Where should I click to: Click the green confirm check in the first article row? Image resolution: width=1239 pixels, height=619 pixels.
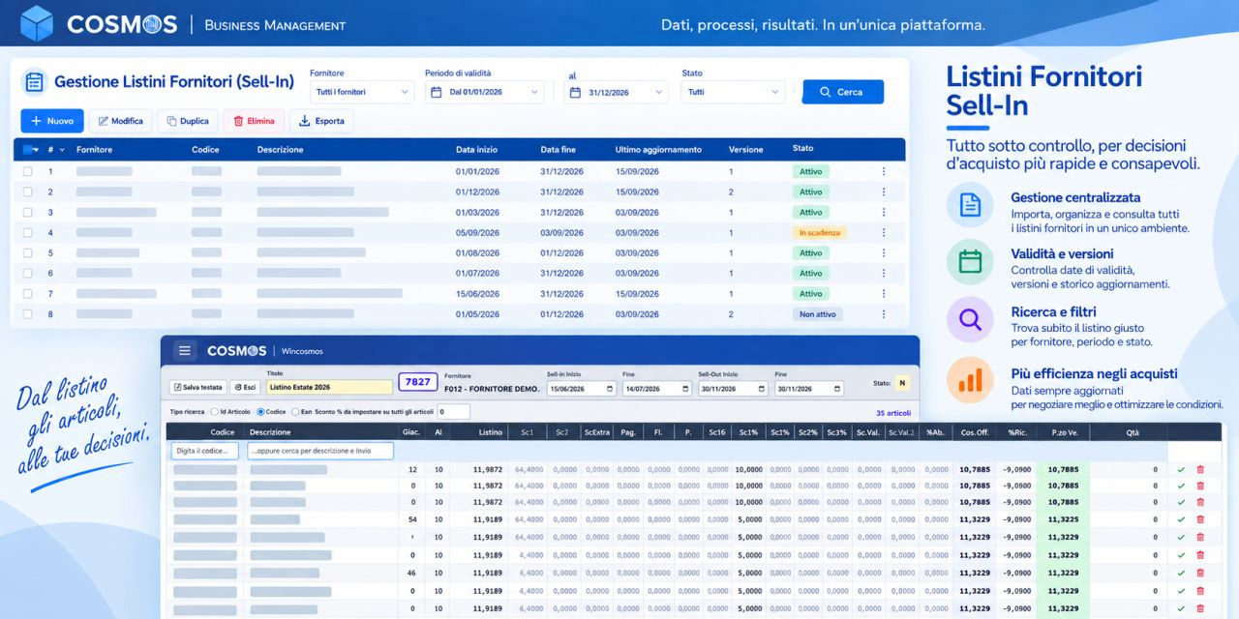1181,470
